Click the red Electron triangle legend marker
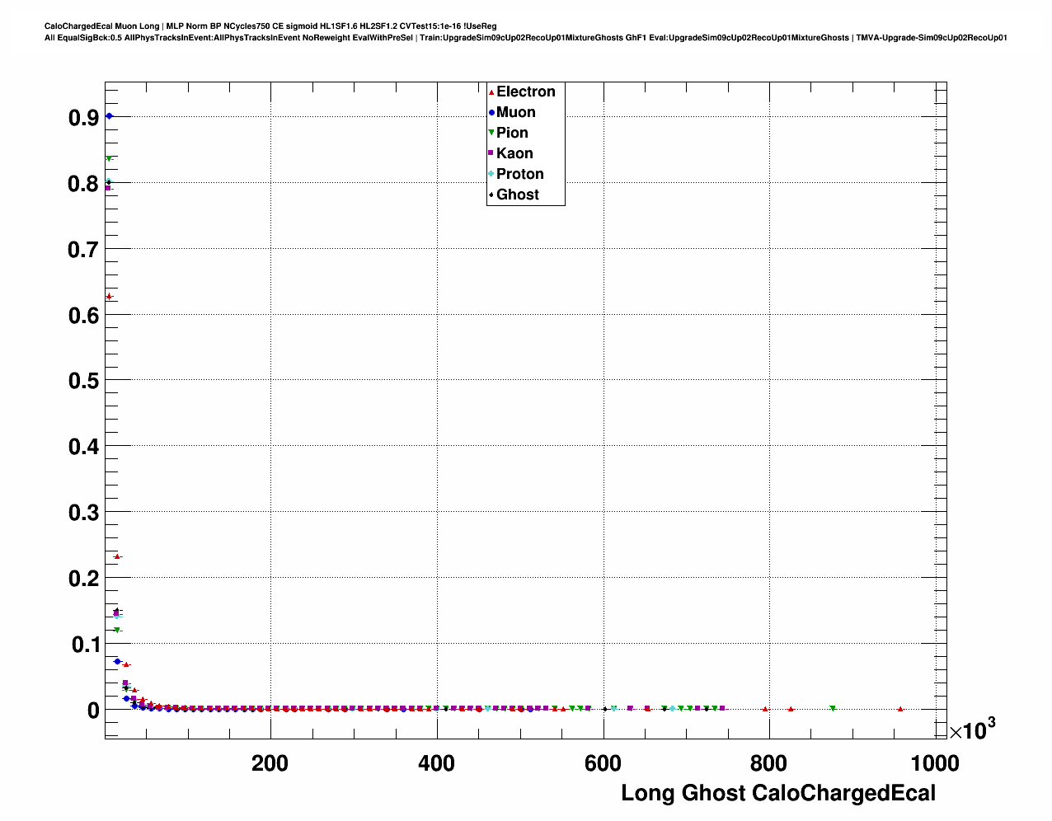Screen dimensions: 1052x821 pos(491,92)
